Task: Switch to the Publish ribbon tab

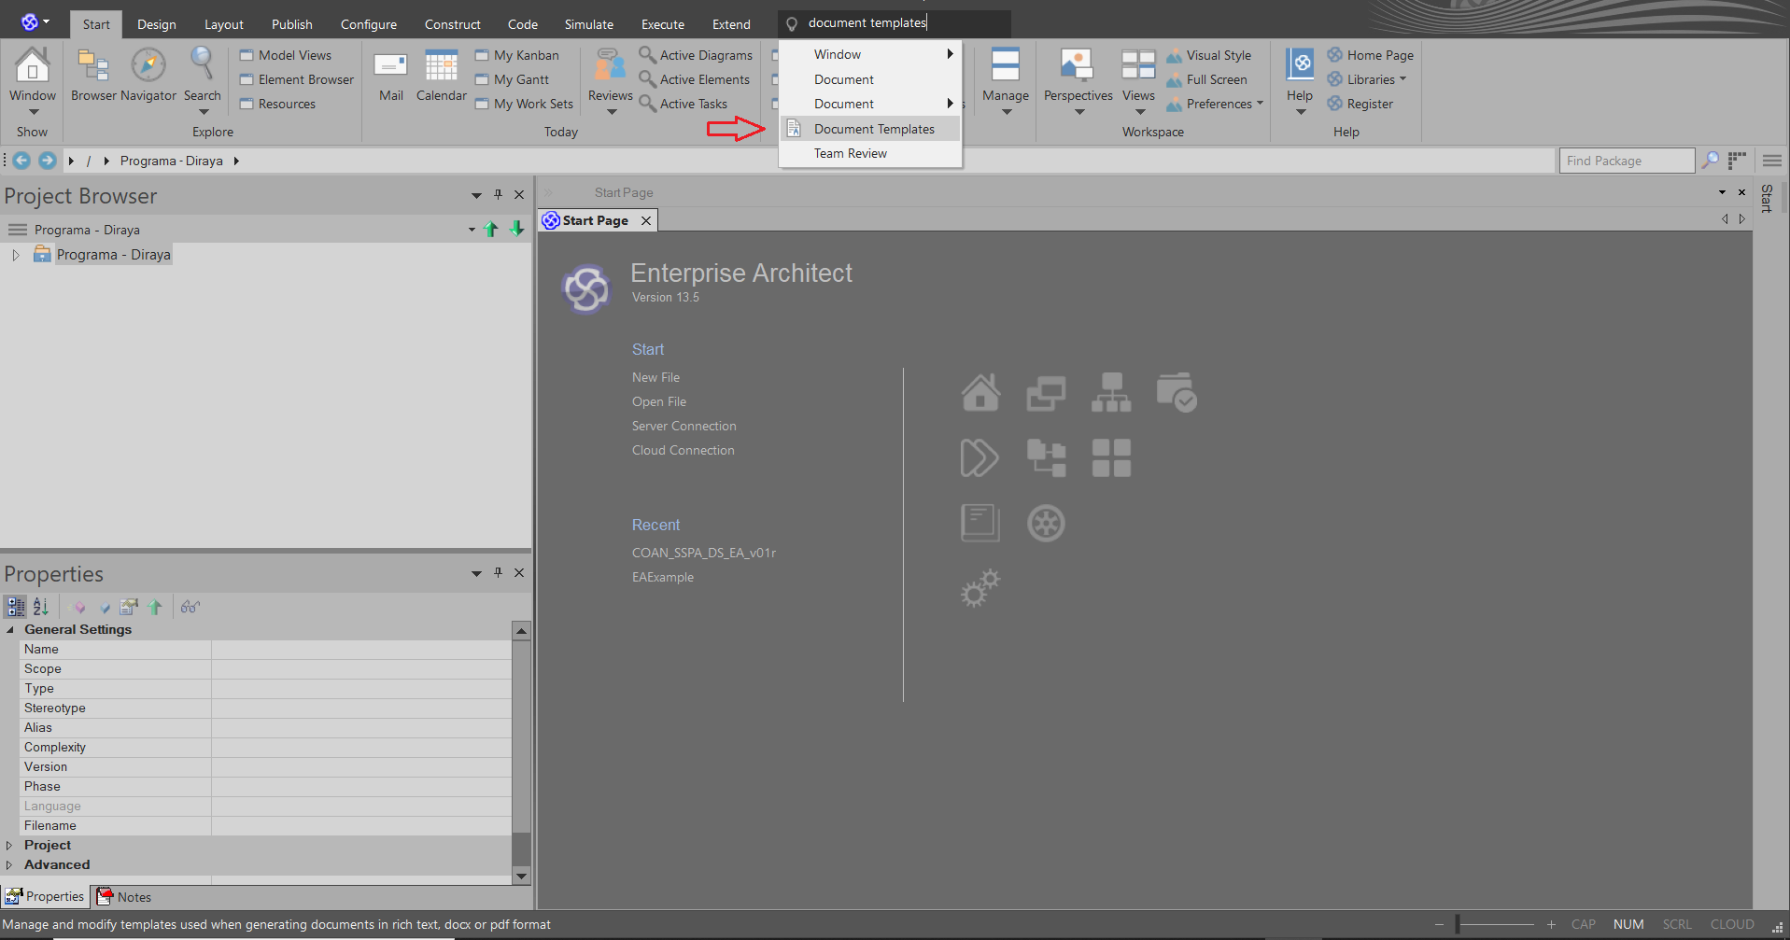Action: coord(292,24)
